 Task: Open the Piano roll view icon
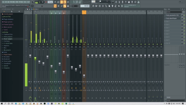(96, 6)
